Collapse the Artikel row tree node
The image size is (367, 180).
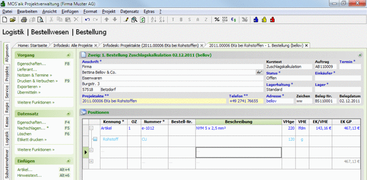pos(91,128)
